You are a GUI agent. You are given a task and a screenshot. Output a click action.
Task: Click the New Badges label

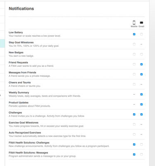pyautogui.click(x=16, y=52)
